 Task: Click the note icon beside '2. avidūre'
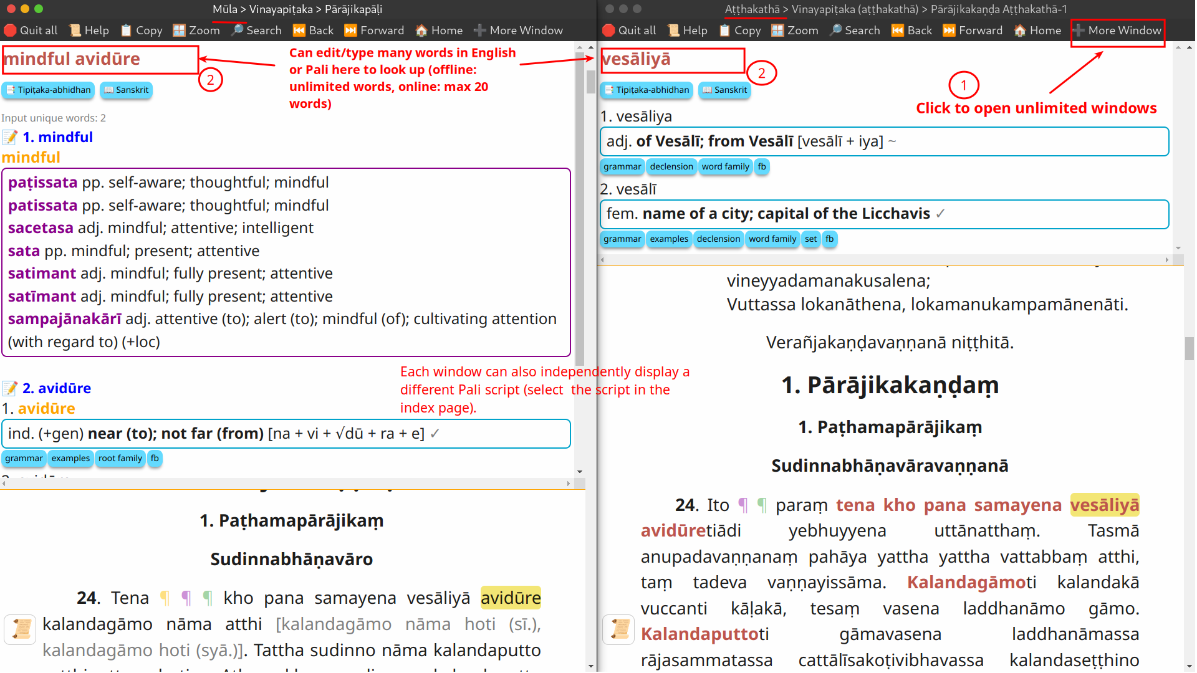click(x=10, y=388)
